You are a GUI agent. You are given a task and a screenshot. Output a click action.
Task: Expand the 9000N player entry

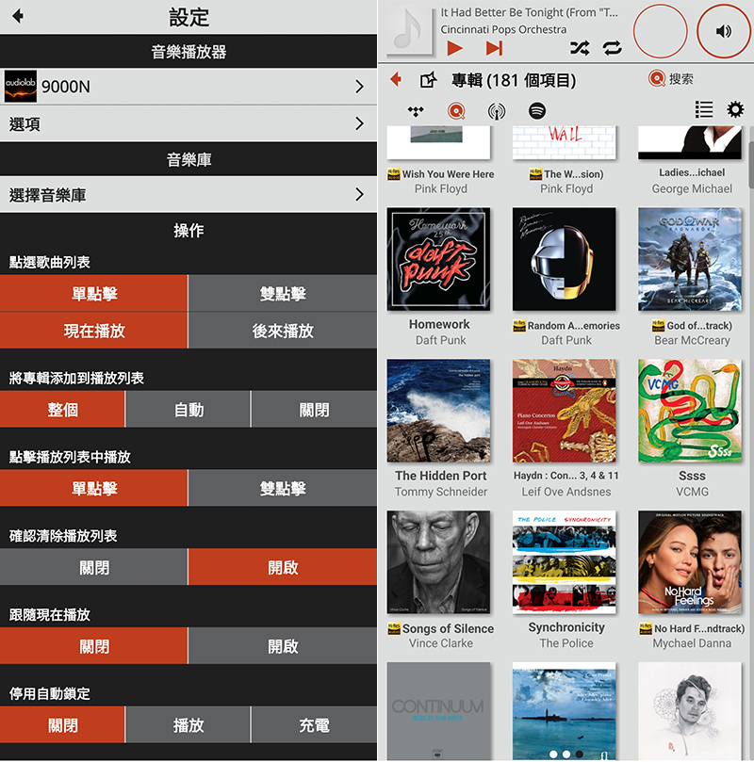[x=188, y=85]
